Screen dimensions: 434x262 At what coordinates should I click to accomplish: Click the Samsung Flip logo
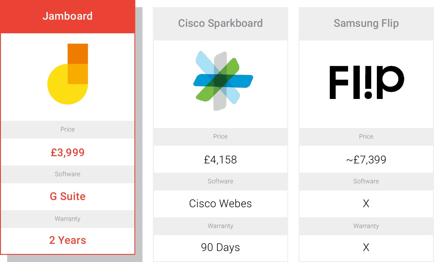pyautogui.click(x=366, y=82)
